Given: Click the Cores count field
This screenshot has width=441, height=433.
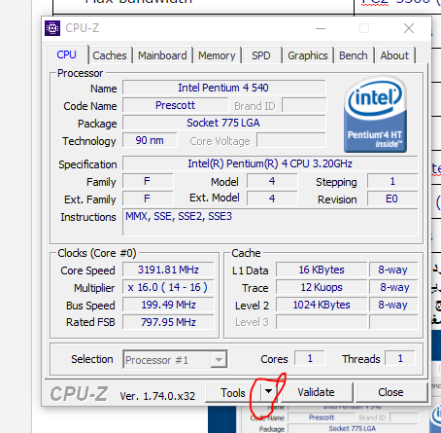Looking at the screenshot, I should (310, 358).
